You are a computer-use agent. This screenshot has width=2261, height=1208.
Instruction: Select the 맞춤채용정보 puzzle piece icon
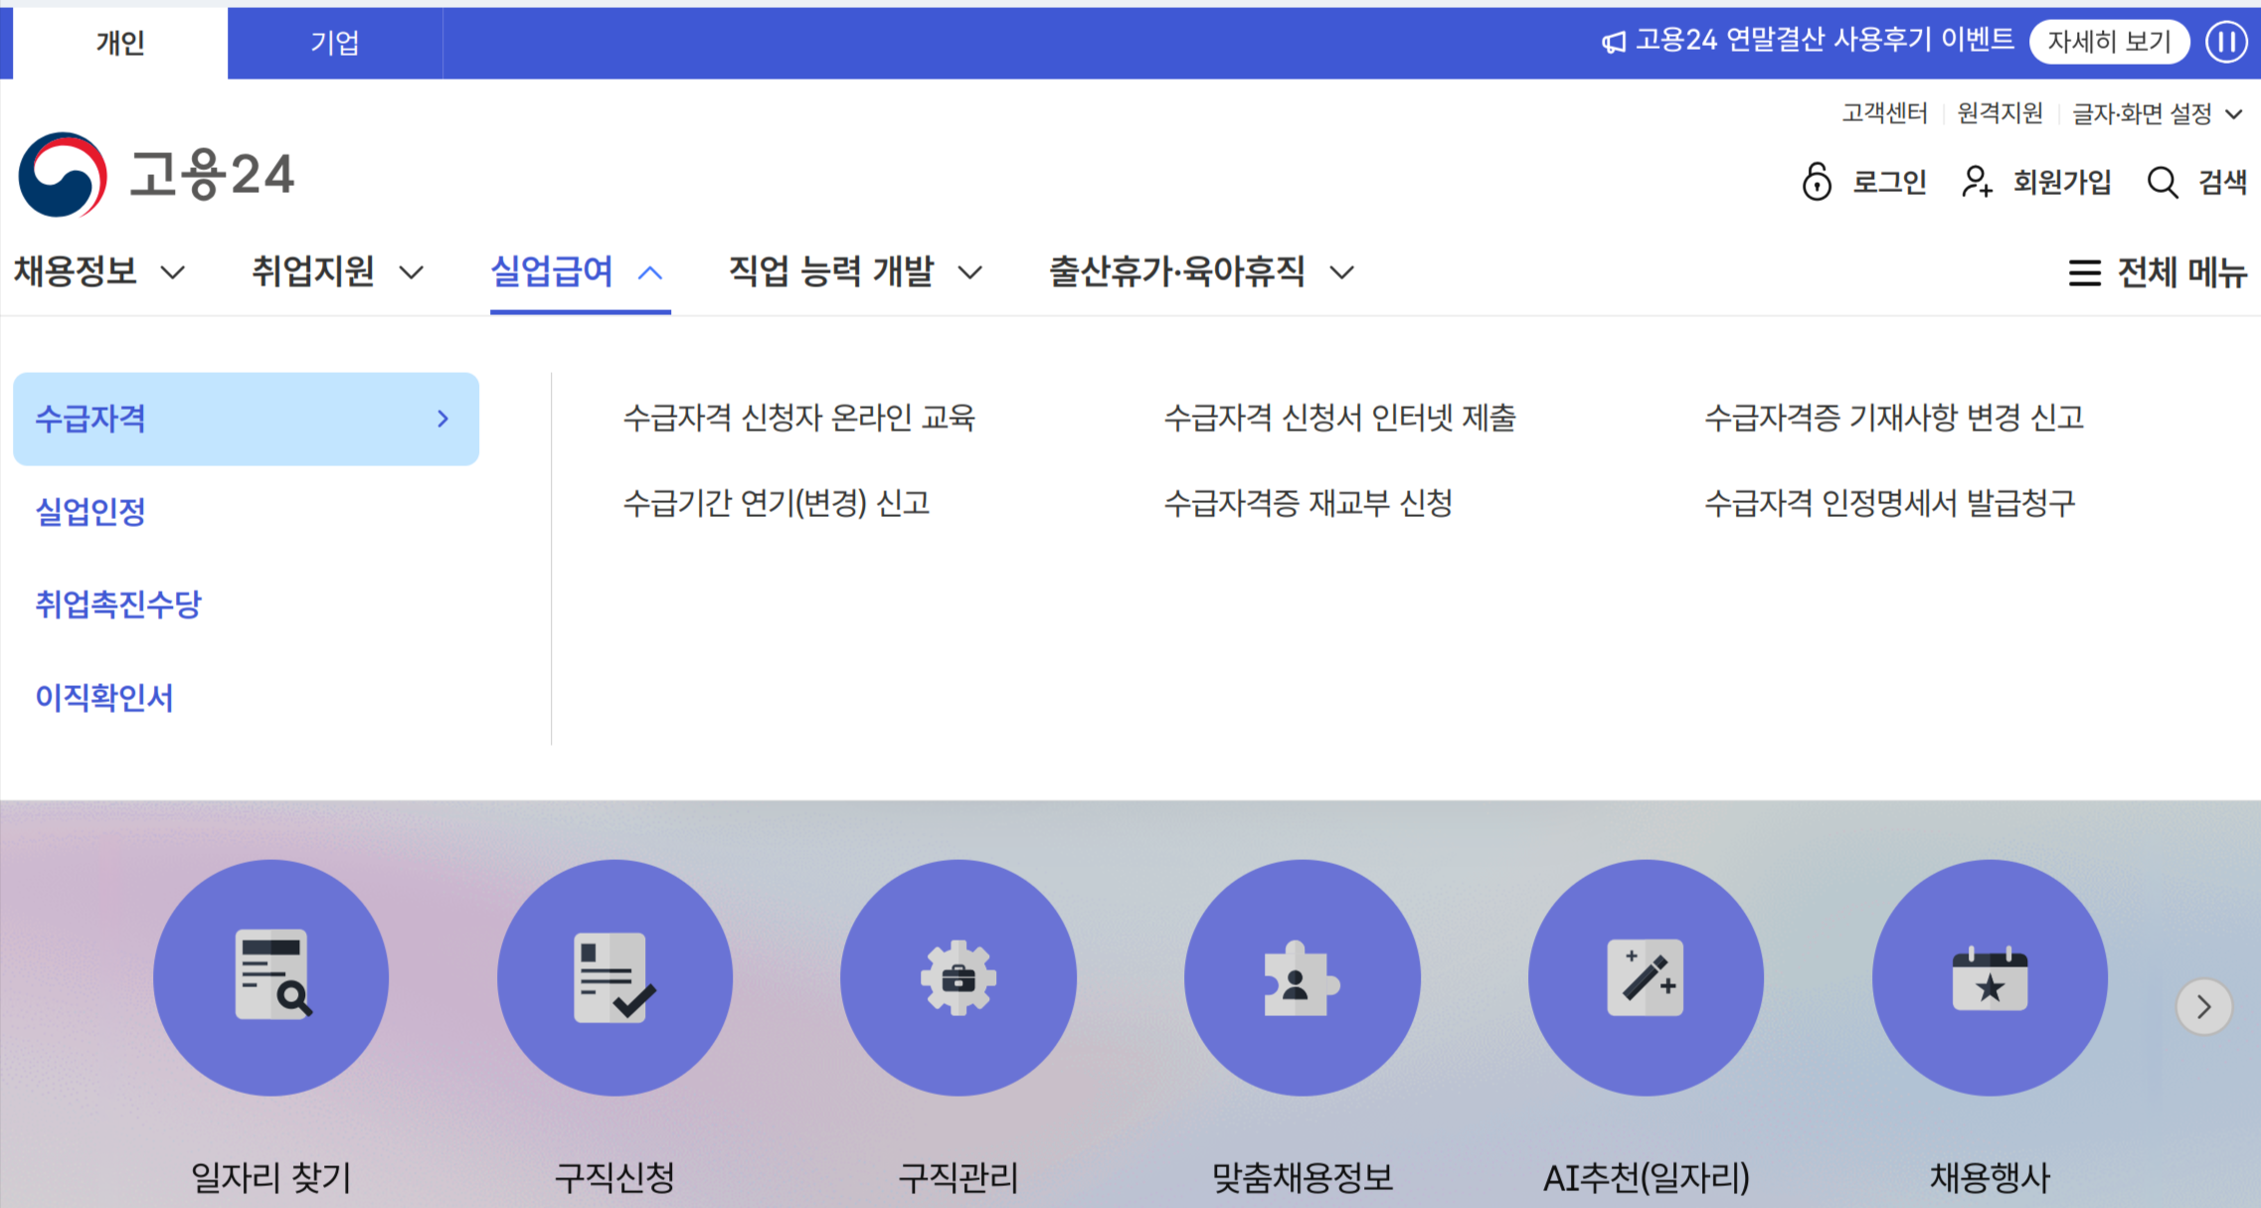pyautogui.click(x=1302, y=977)
